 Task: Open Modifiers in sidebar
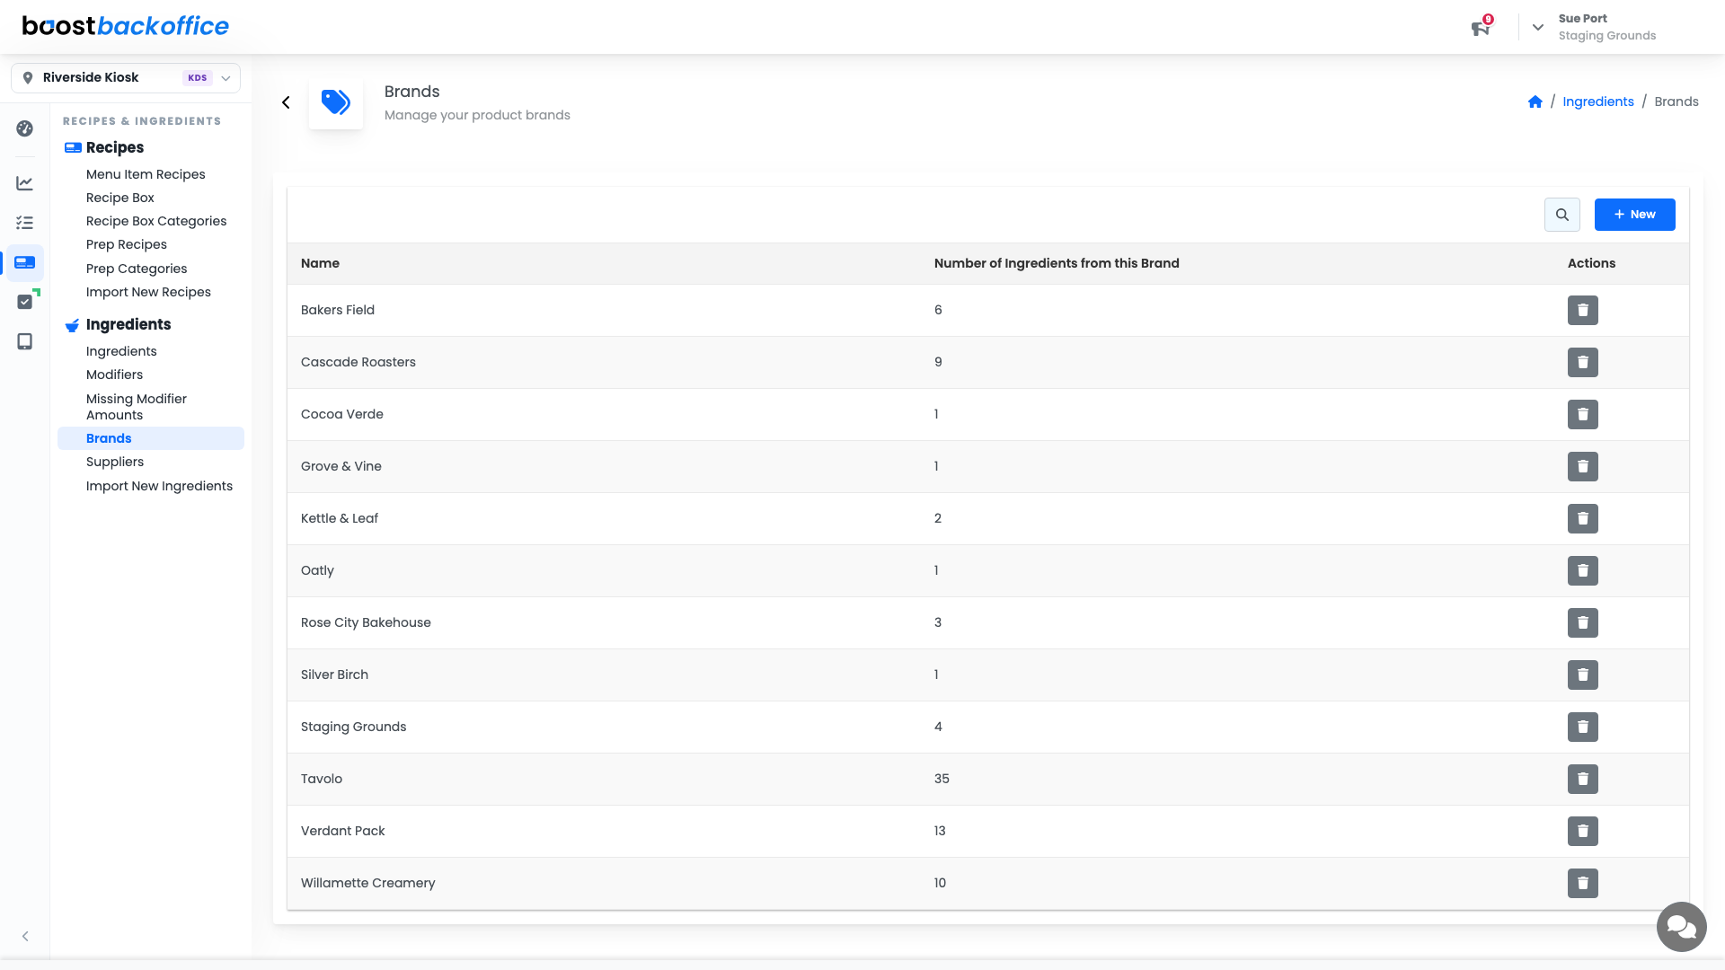[x=114, y=375]
